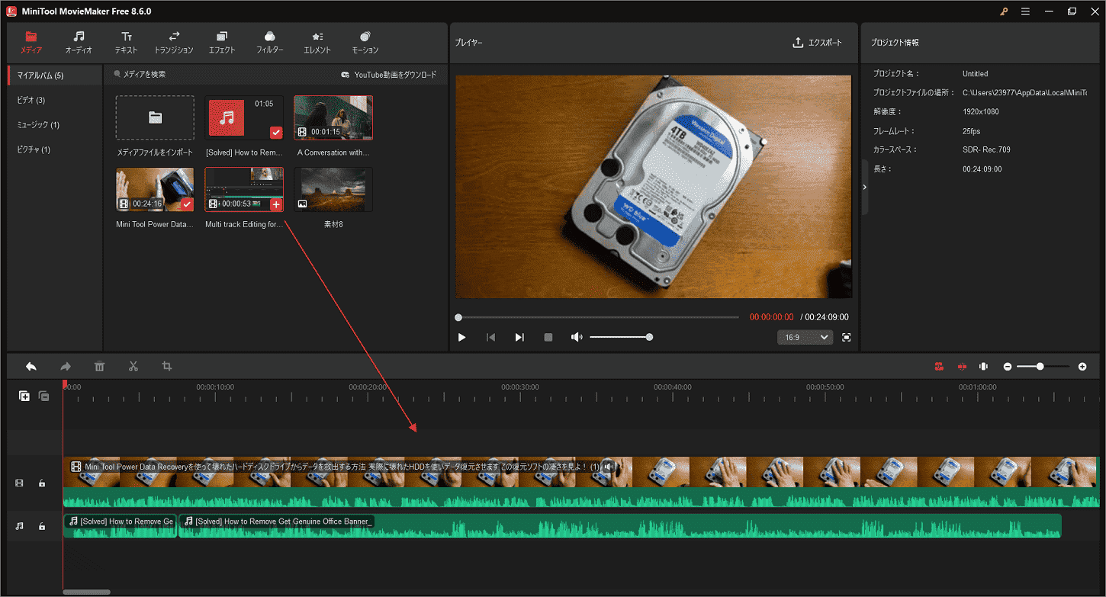Open the hamburger menu at the top right
1106x597 pixels.
coord(1025,11)
